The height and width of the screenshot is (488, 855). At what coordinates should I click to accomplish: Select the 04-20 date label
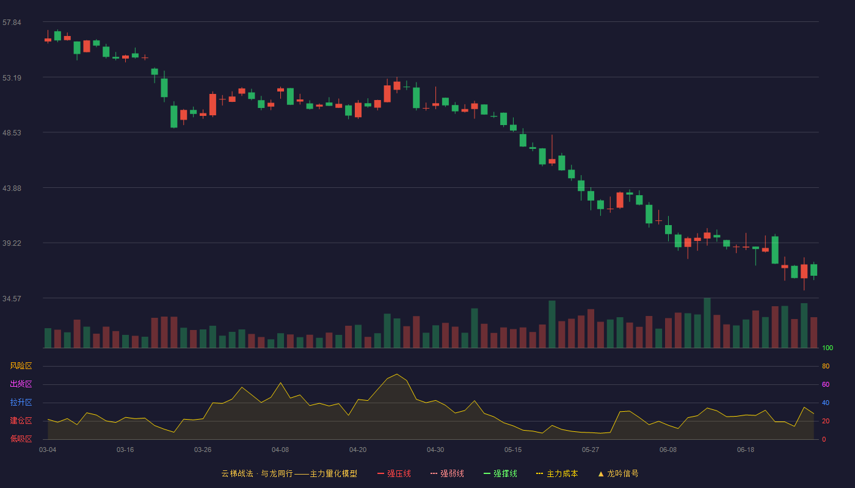(358, 450)
